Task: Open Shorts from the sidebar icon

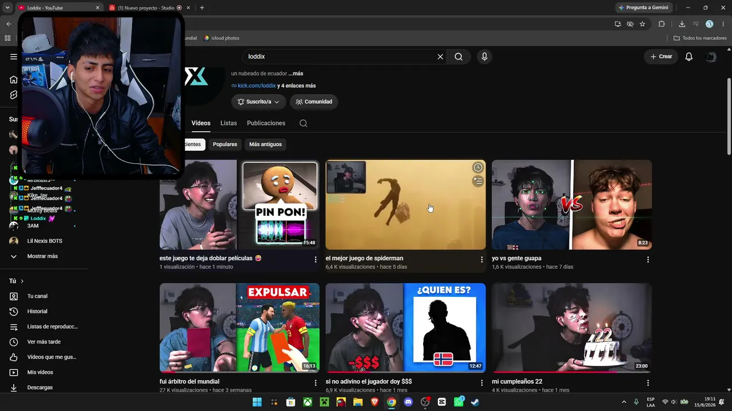Action: [14, 95]
